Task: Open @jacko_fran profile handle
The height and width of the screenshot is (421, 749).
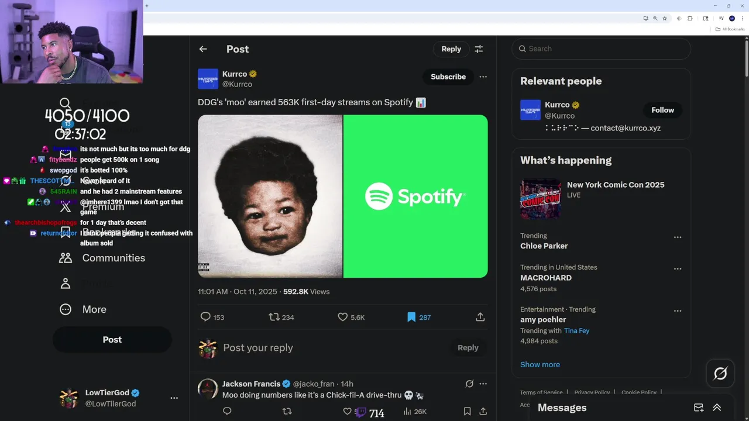Action: 314,384
